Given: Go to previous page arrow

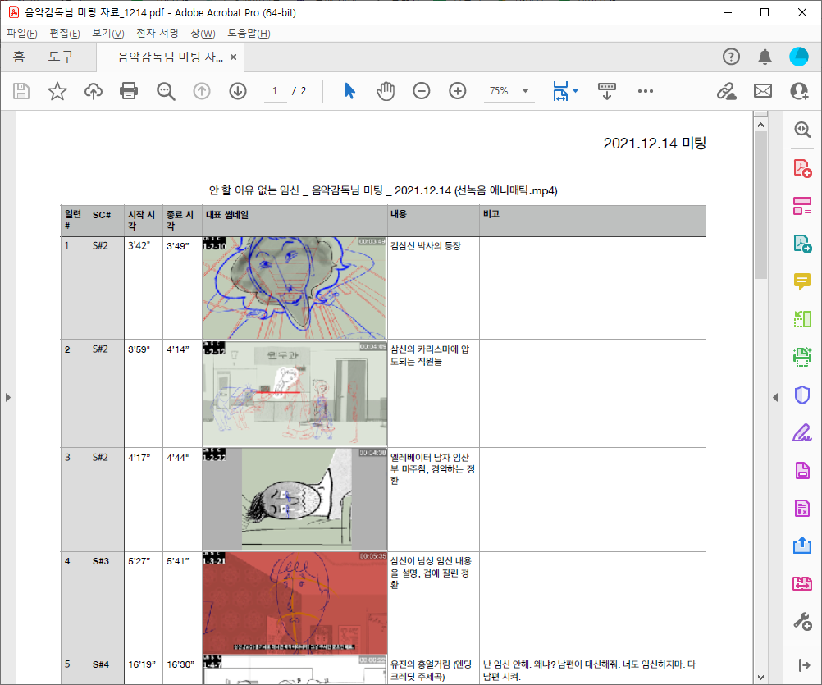Looking at the screenshot, I should click(202, 91).
